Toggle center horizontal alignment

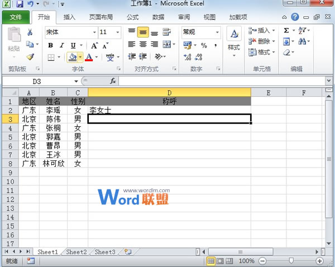142,44
